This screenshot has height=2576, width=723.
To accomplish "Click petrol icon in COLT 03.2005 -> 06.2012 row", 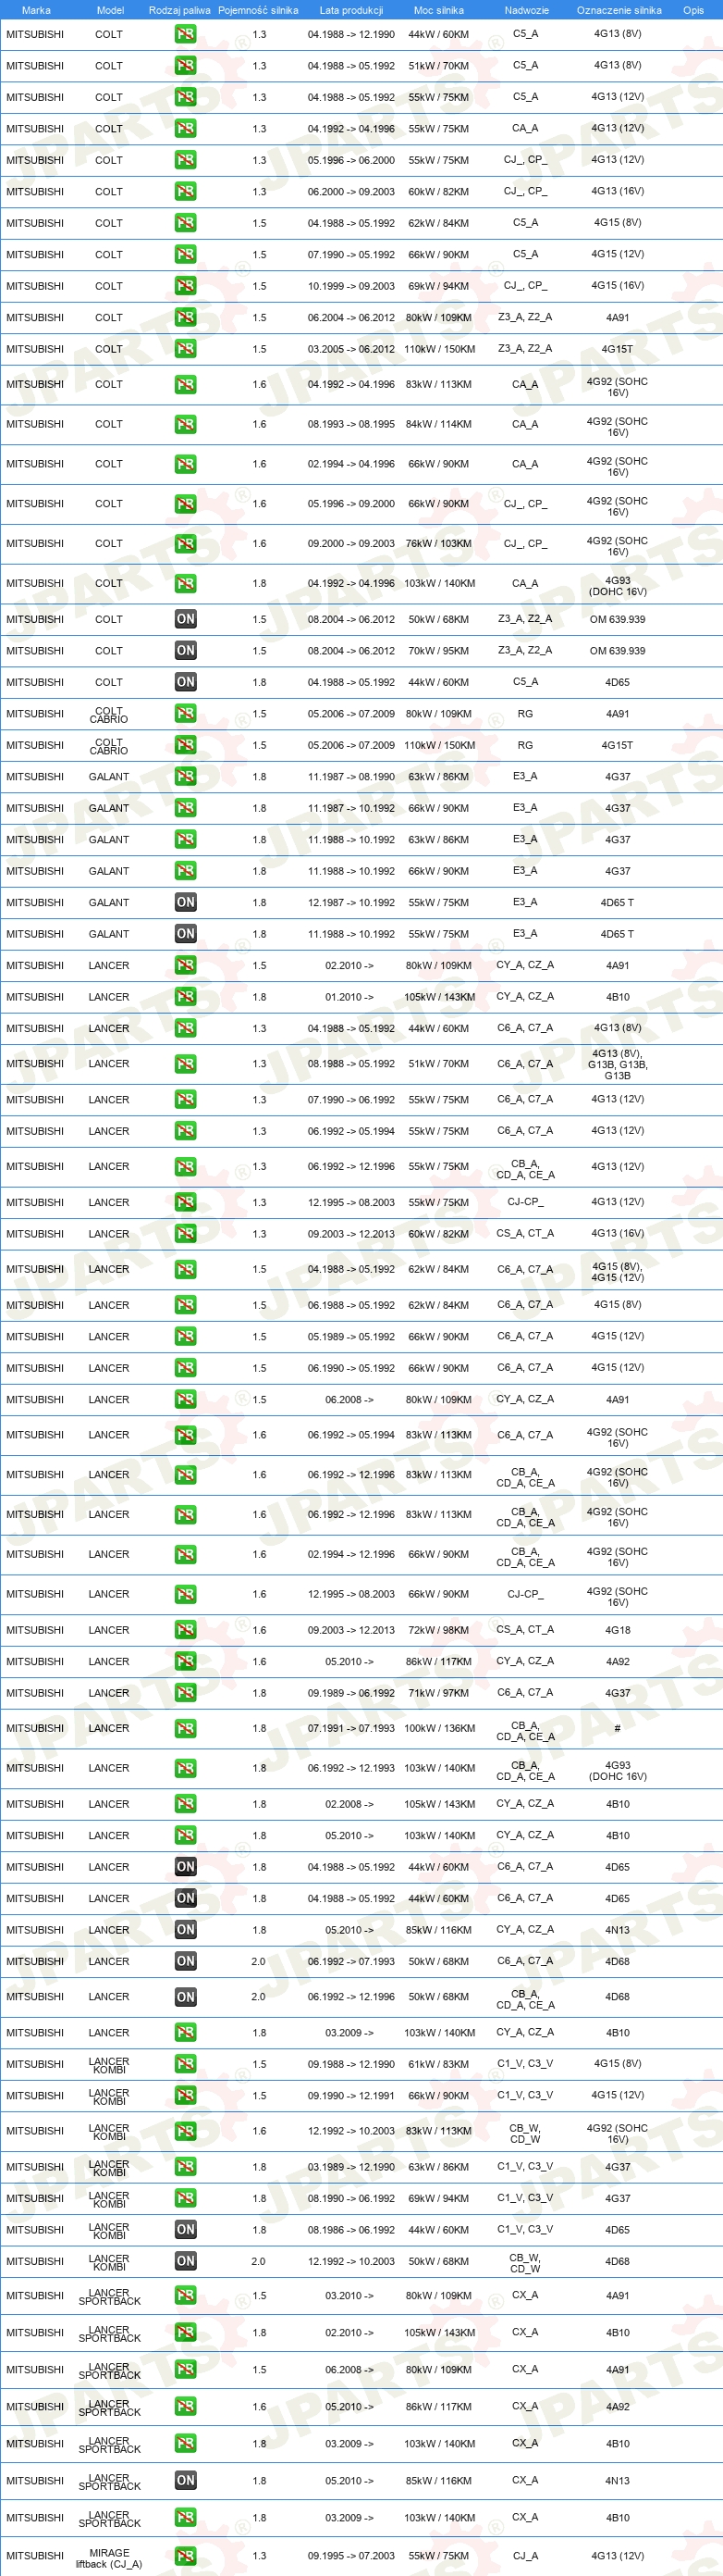I will click(185, 349).
